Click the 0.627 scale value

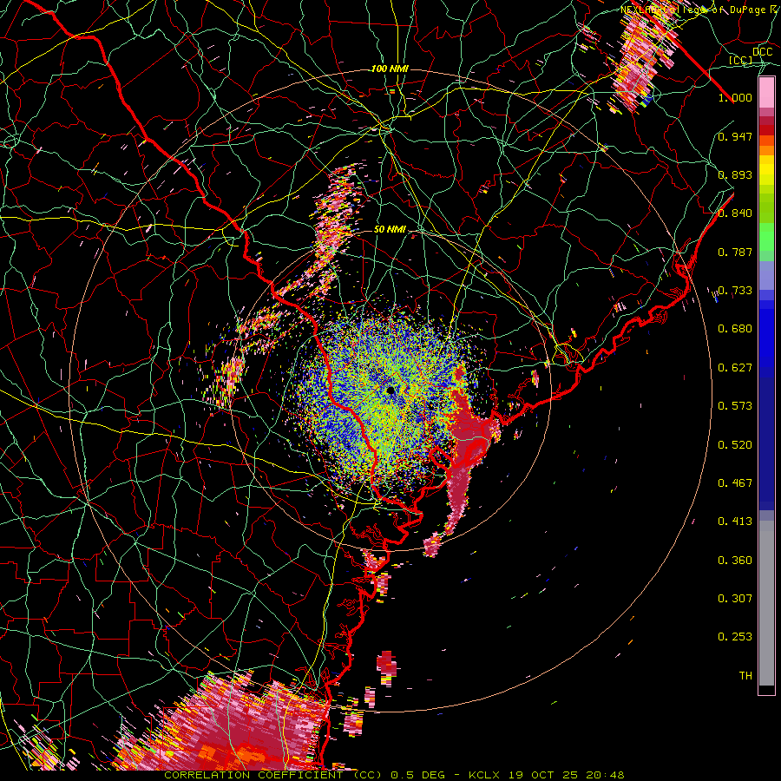pos(735,368)
